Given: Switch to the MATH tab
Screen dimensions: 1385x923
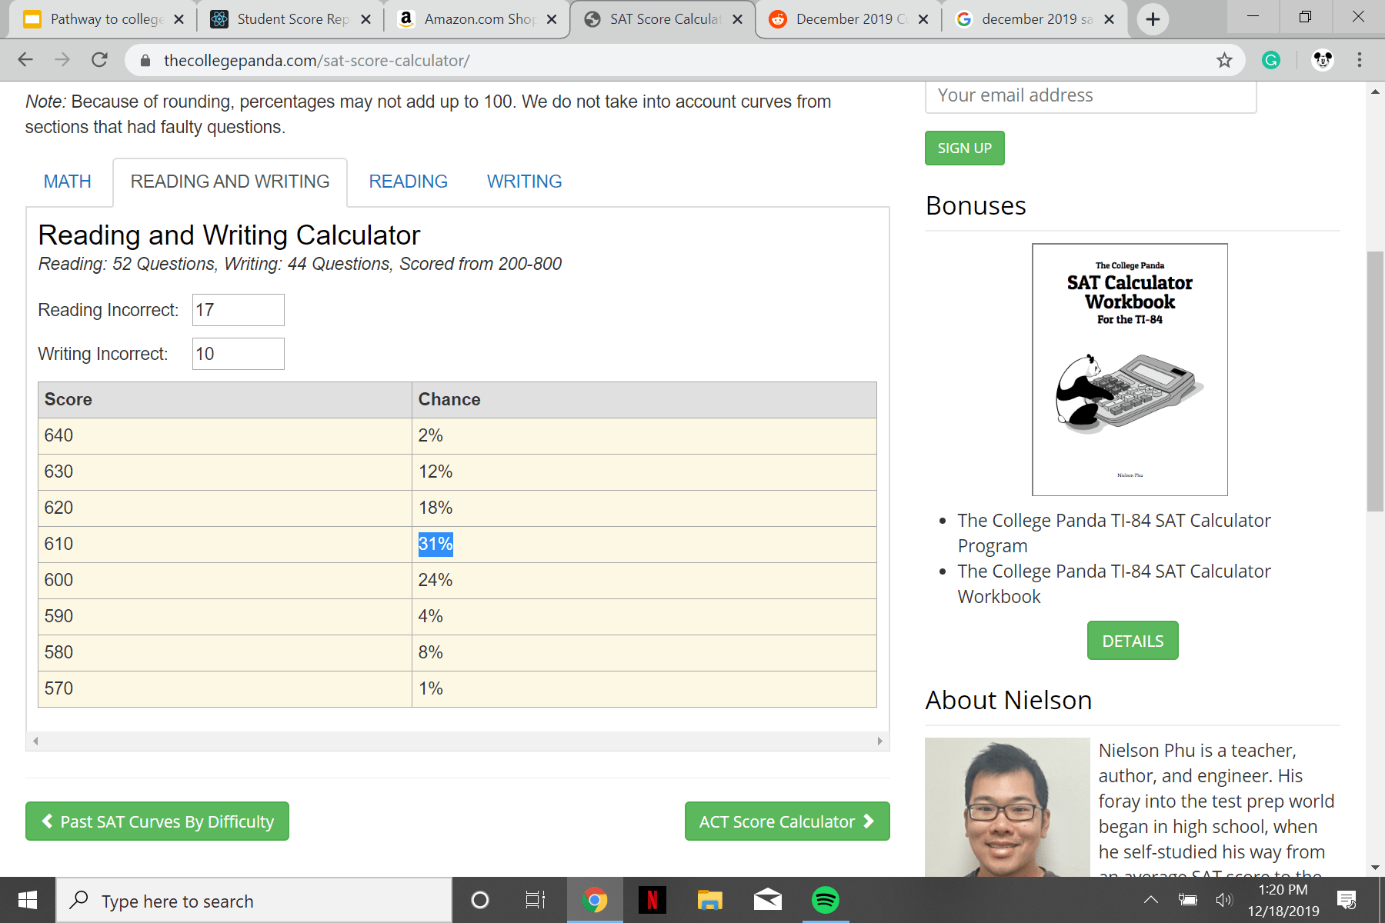Looking at the screenshot, I should tap(68, 182).
